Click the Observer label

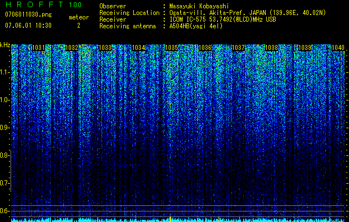click(x=113, y=6)
